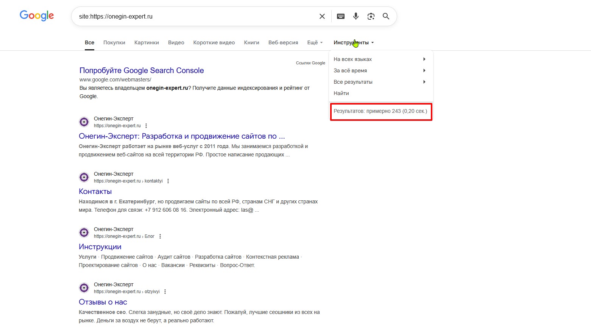Click the Найти option in tools menu
This screenshot has width=591, height=331.
[341, 93]
